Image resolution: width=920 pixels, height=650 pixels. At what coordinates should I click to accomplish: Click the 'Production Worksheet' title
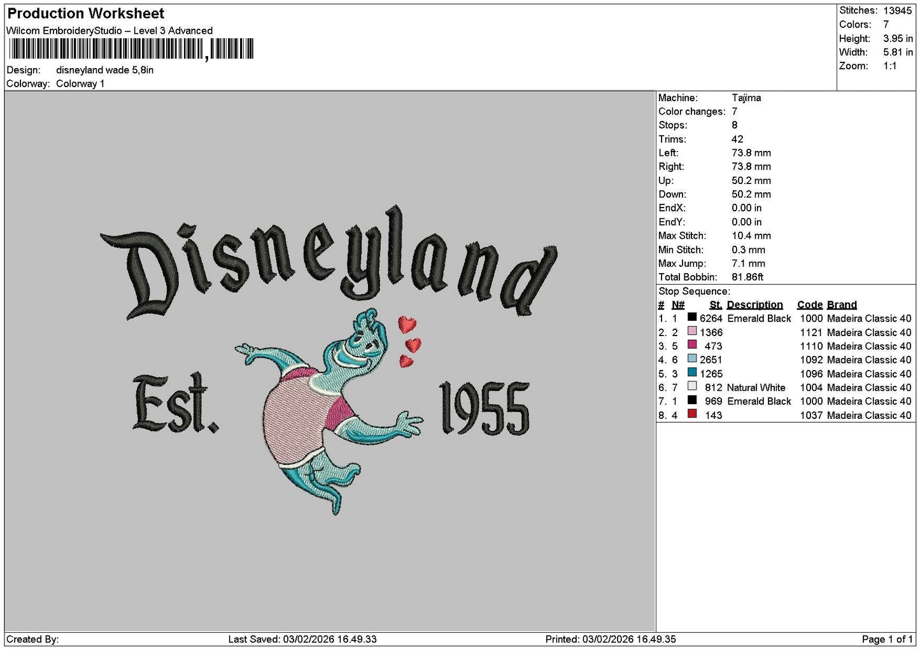86,13
